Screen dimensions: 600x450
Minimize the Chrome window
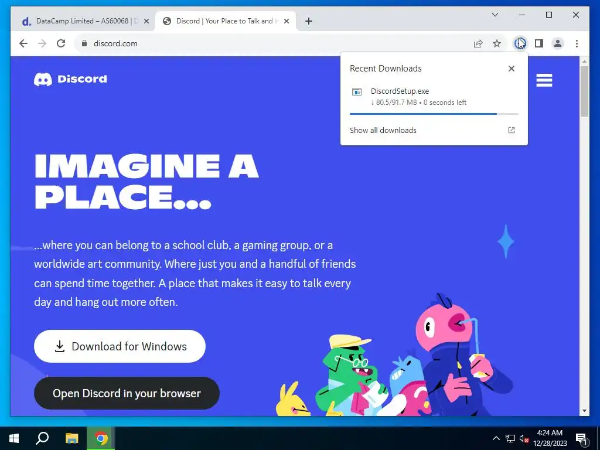pos(522,15)
